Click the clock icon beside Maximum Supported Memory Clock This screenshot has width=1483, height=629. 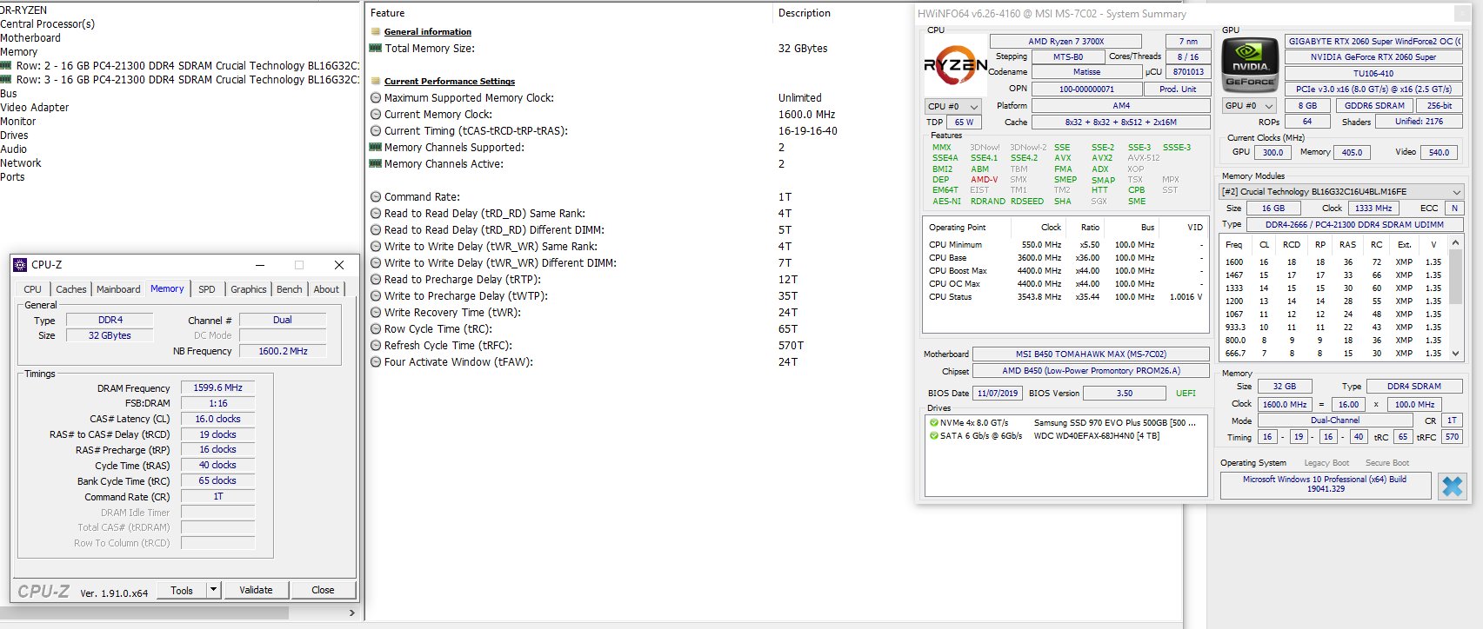[x=376, y=98]
